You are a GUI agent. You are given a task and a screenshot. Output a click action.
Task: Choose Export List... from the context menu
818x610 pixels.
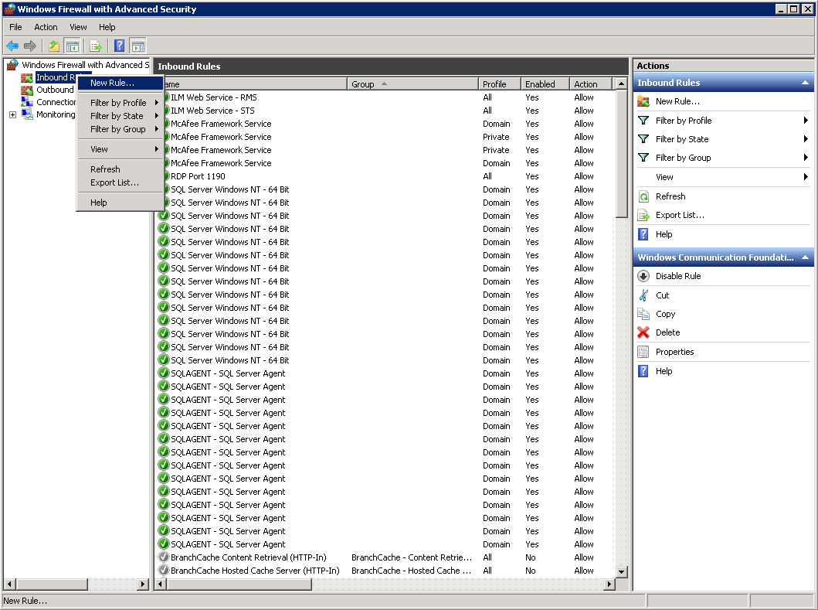pos(120,182)
